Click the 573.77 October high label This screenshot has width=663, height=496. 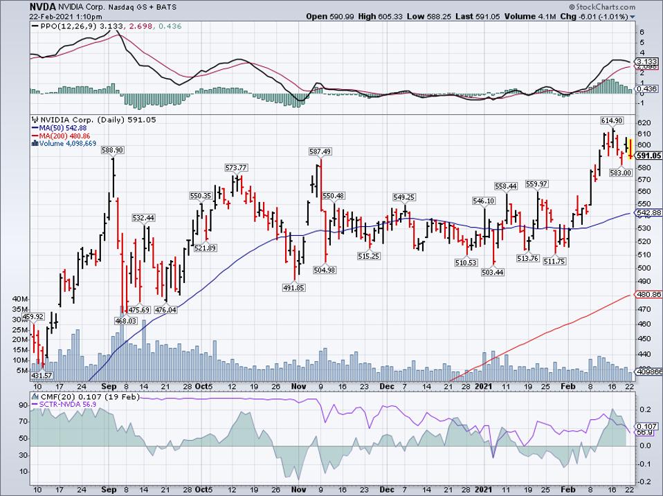coord(235,167)
